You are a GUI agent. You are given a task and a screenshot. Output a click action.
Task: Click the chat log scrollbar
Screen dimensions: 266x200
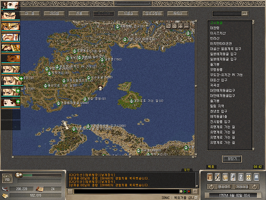pos(197,180)
